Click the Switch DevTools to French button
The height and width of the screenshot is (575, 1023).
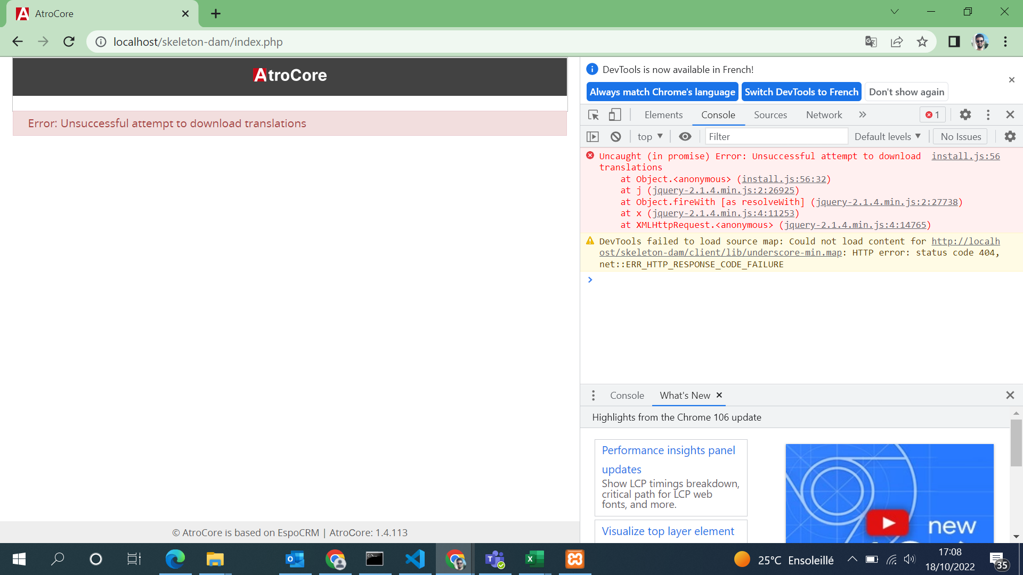[x=801, y=92]
